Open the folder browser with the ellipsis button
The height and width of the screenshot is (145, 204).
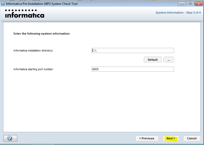[x=169, y=60]
